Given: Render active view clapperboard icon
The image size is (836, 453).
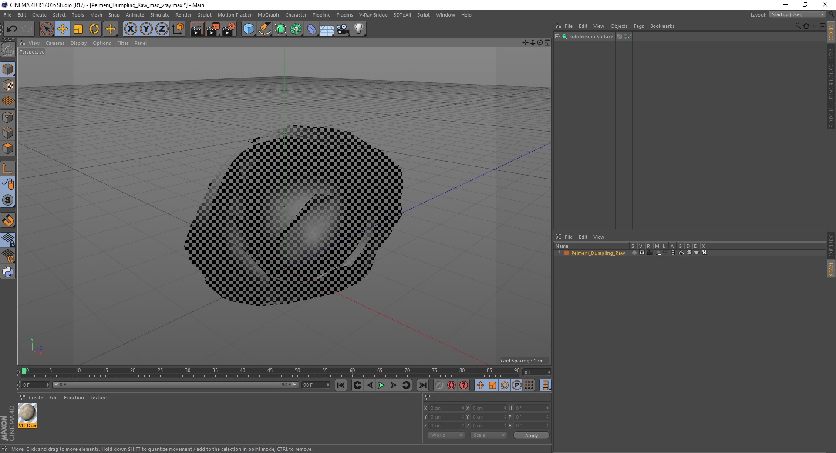Looking at the screenshot, I should click(196, 29).
